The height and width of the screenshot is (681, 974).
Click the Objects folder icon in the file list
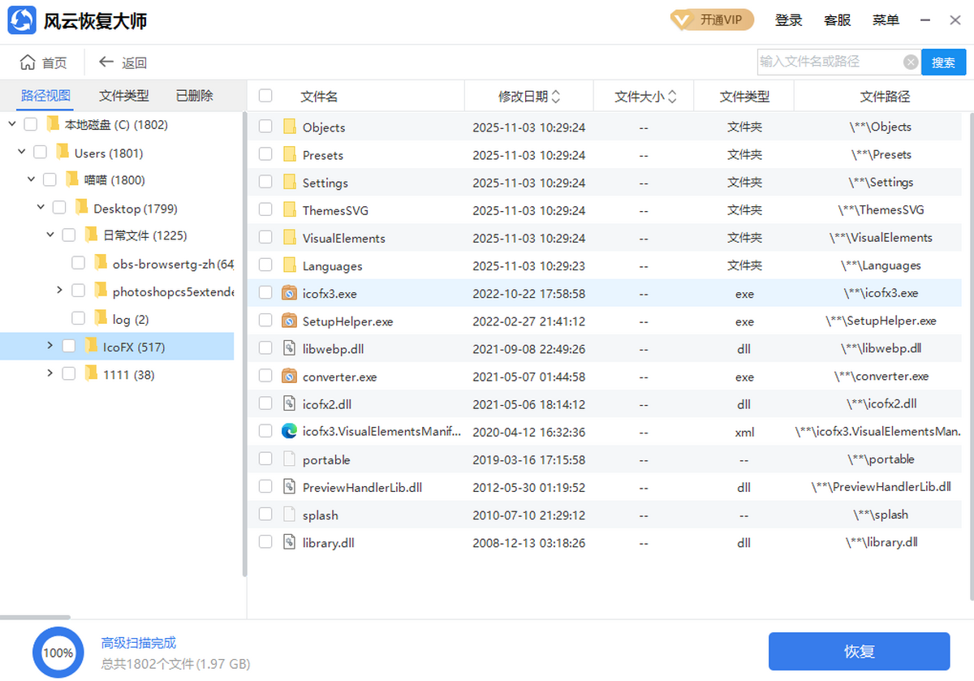(x=290, y=127)
